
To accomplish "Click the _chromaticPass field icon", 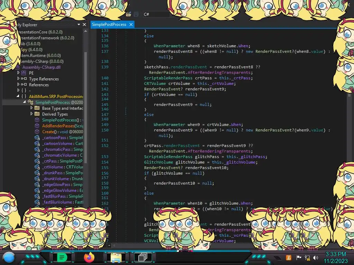I will tap(37, 149).
